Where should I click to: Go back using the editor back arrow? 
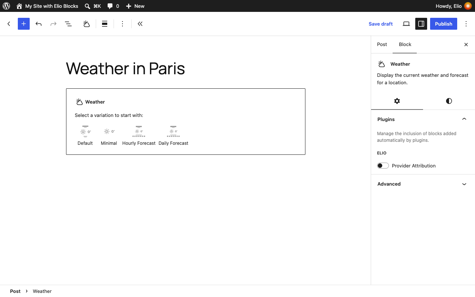pyautogui.click(x=9, y=24)
